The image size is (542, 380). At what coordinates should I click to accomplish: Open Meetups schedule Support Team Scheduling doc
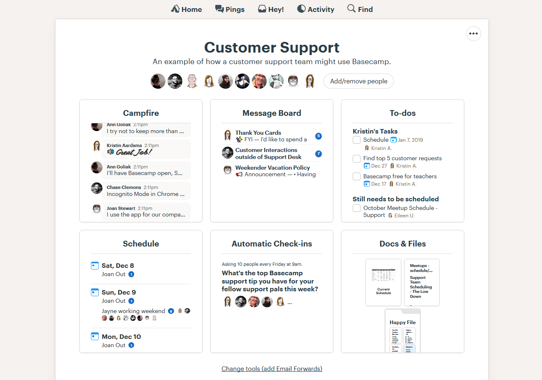click(x=421, y=282)
